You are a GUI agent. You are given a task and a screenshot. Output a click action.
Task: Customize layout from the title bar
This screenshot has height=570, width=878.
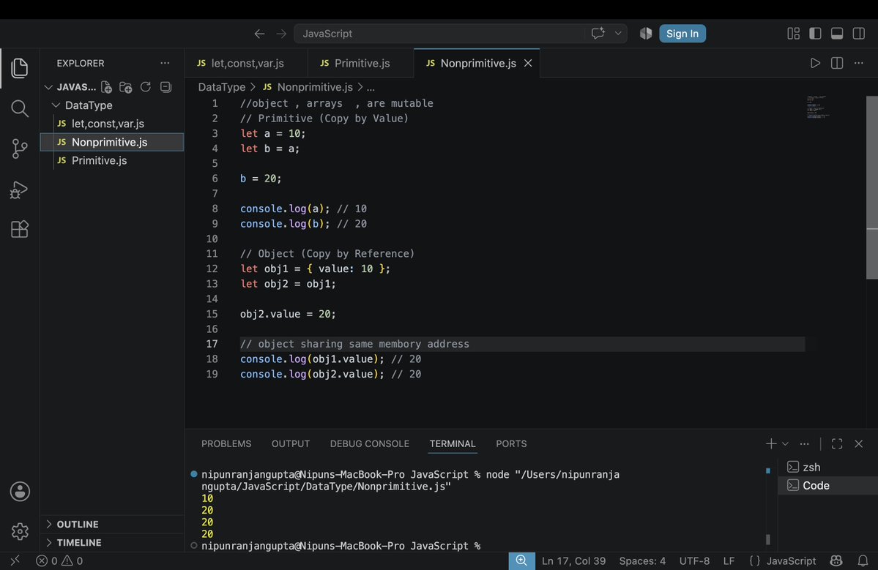(x=794, y=34)
